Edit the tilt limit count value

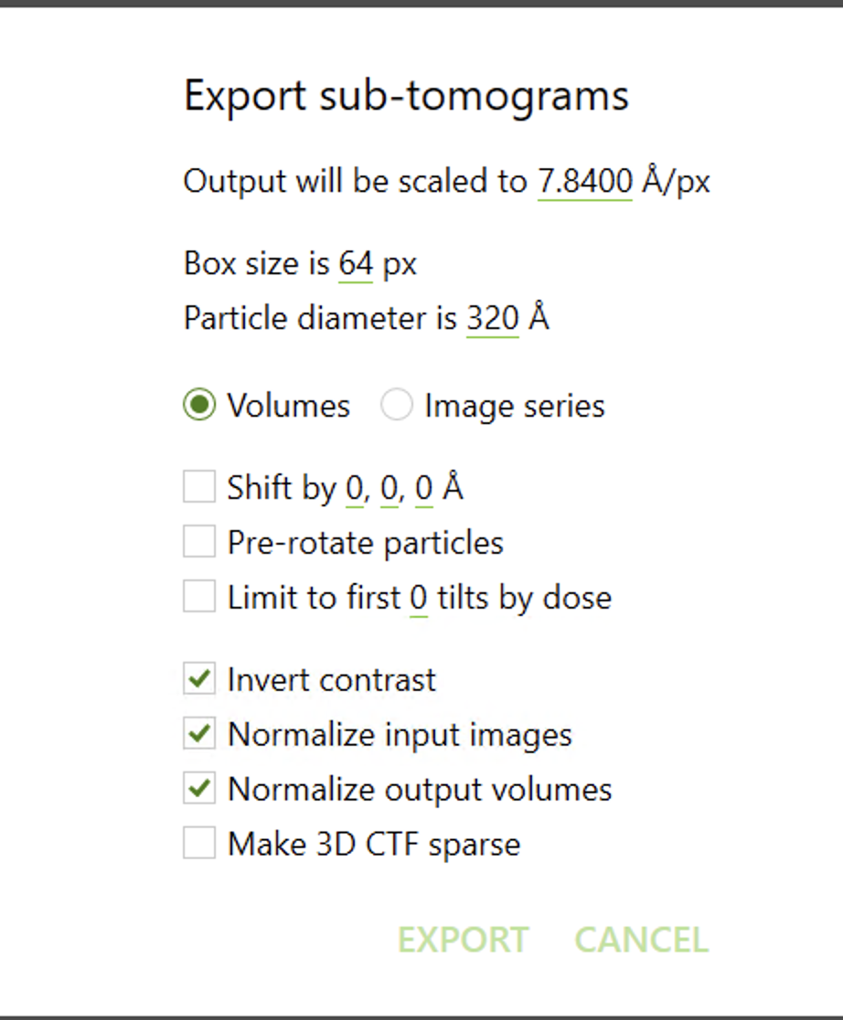(419, 598)
